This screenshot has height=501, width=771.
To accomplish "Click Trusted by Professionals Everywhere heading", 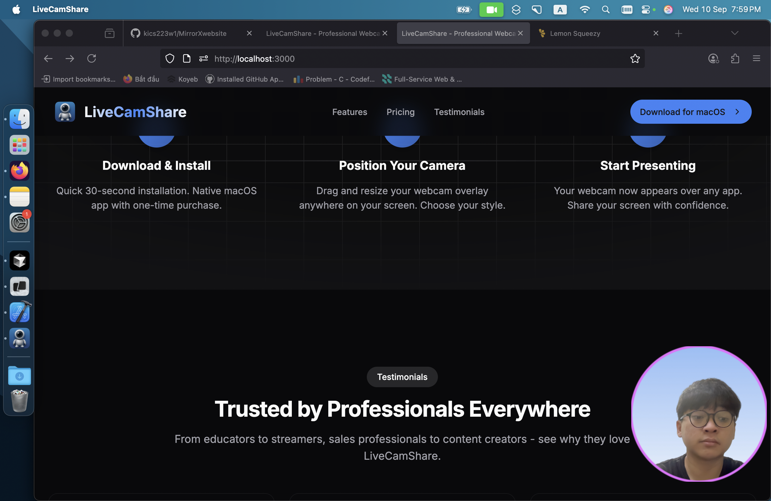I will point(402,409).
